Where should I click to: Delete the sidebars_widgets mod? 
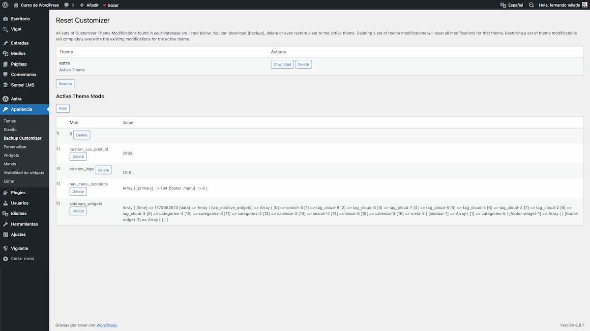click(x=78, y=211)
